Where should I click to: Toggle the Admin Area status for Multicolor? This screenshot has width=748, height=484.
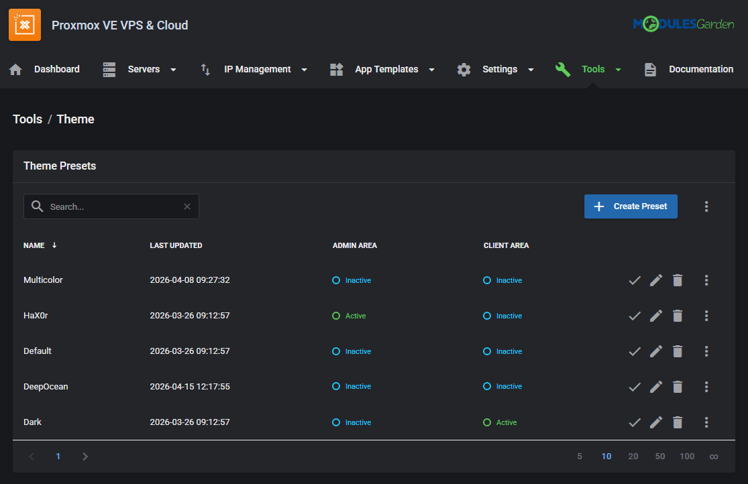pyautogui.click(x=336, y=280)
